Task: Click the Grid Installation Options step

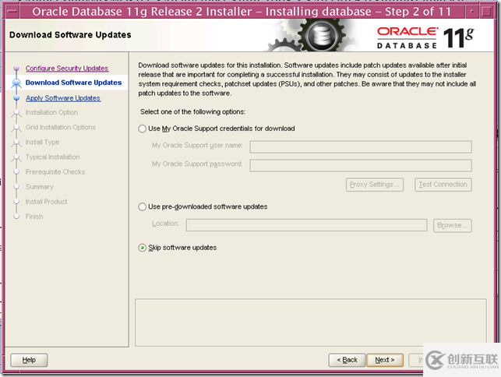Action: tap(61, 127)
